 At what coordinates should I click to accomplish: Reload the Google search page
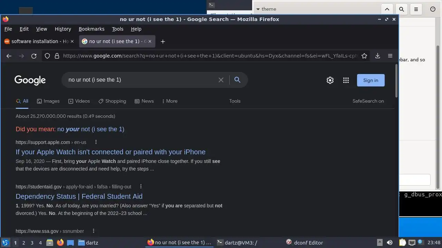[34, 56]
